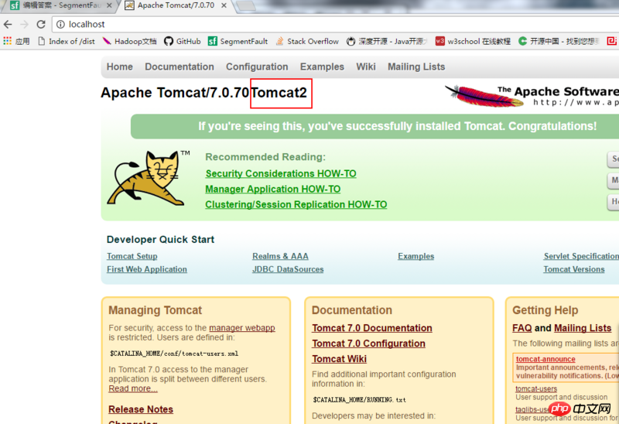Viewport: 619px width, 424px height.
Task: Open a new browser tab
Action: (x=246, y=6)
